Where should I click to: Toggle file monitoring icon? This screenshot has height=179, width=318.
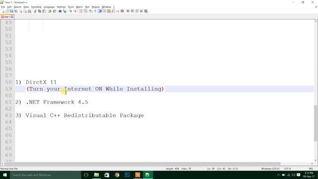click(122, 11)
